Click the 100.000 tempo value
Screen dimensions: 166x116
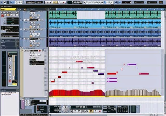[113, 110]
